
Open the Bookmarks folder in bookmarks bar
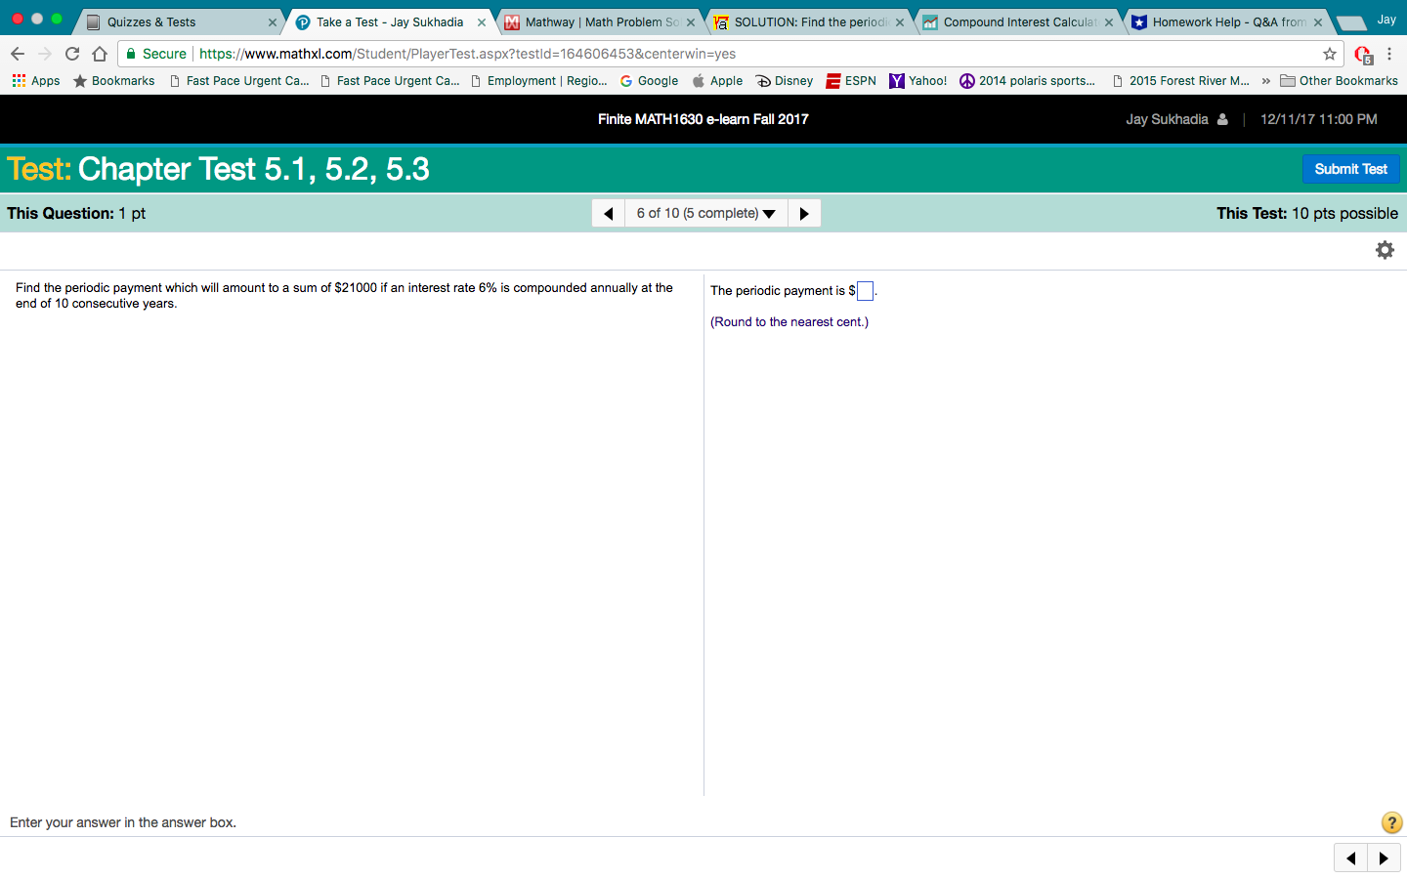tap(113, 81)
